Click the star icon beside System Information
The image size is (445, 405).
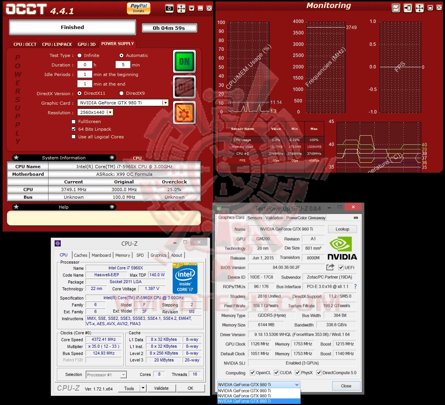(x=16, y=157)
